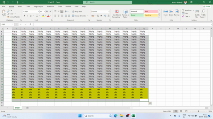Open Conditional Formatting menu

tap(117, 14)
